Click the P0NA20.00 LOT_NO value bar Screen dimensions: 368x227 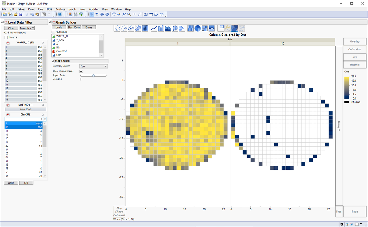25,109
